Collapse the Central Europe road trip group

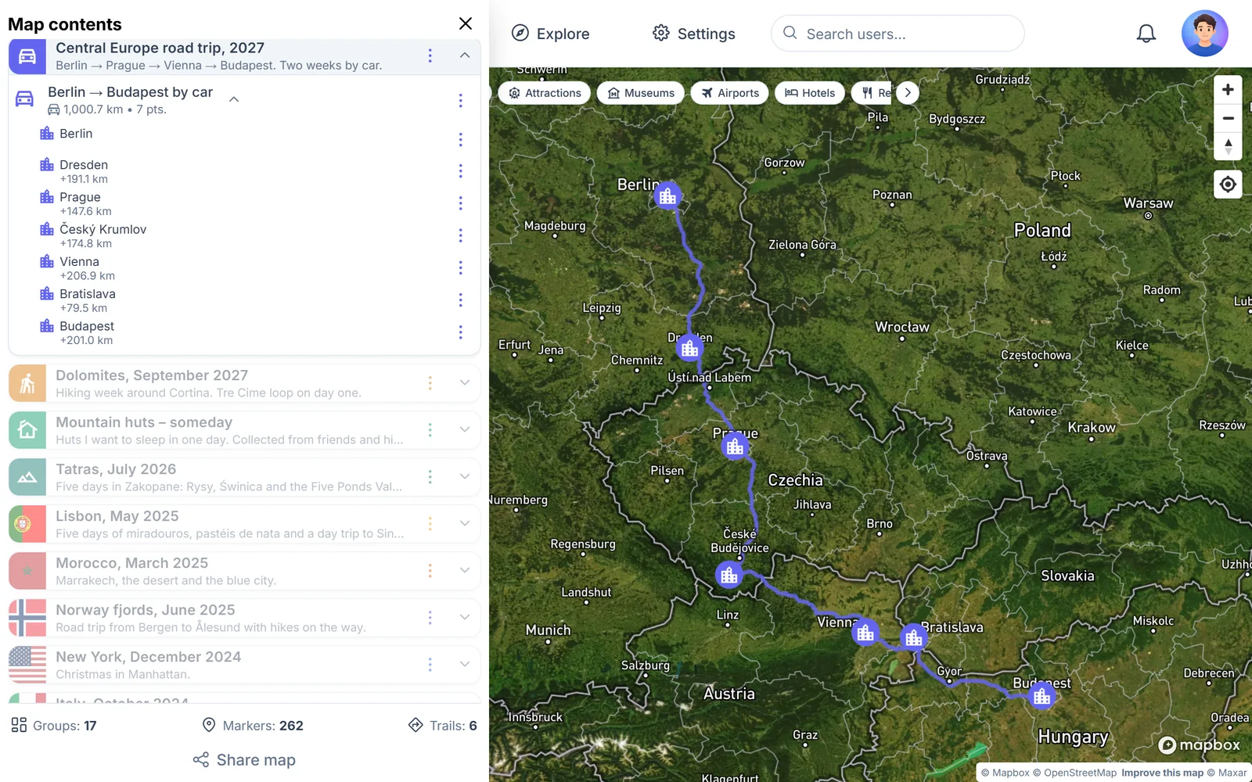(x=465, y=56)
